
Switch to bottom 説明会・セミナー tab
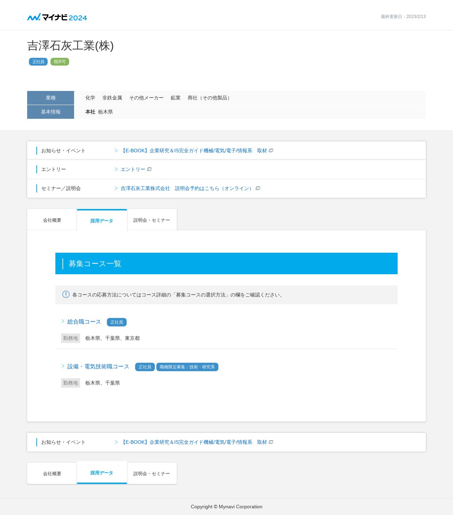pos(152,473)
